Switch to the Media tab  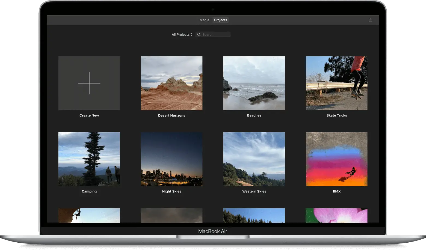pos(204,20)
